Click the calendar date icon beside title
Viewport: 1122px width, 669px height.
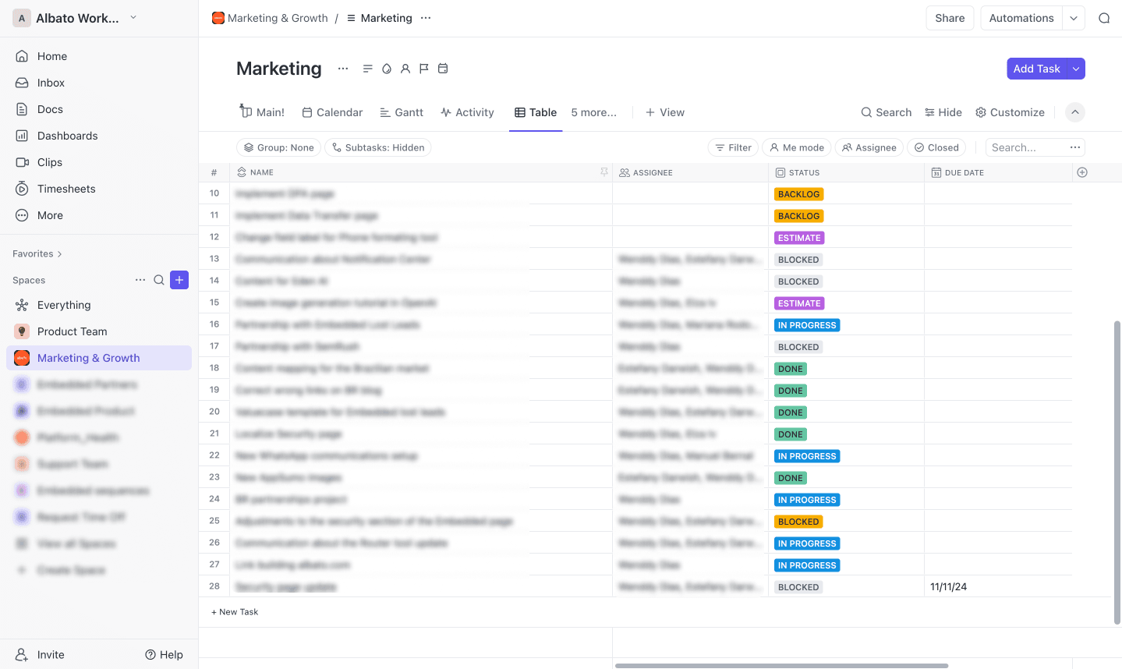[443, 69]
